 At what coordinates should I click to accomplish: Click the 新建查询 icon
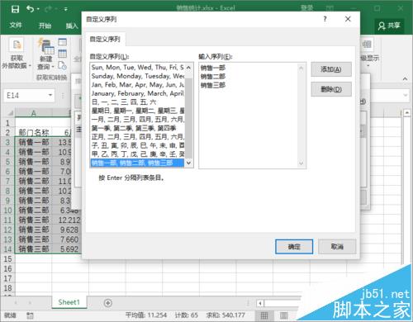tap(46, 46)
